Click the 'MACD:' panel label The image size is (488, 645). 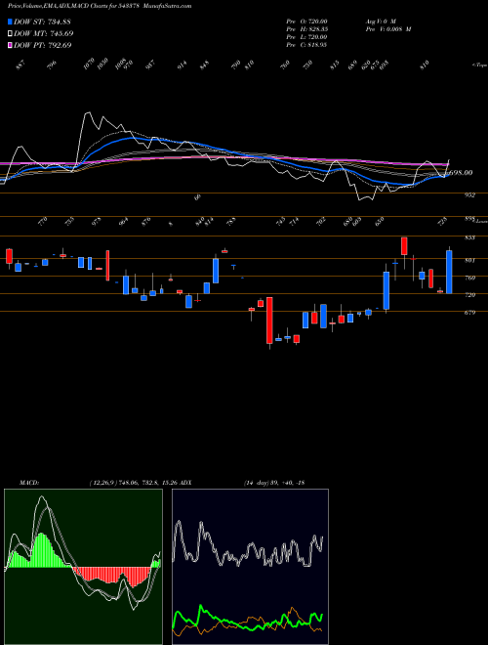[x=29, y=482]
